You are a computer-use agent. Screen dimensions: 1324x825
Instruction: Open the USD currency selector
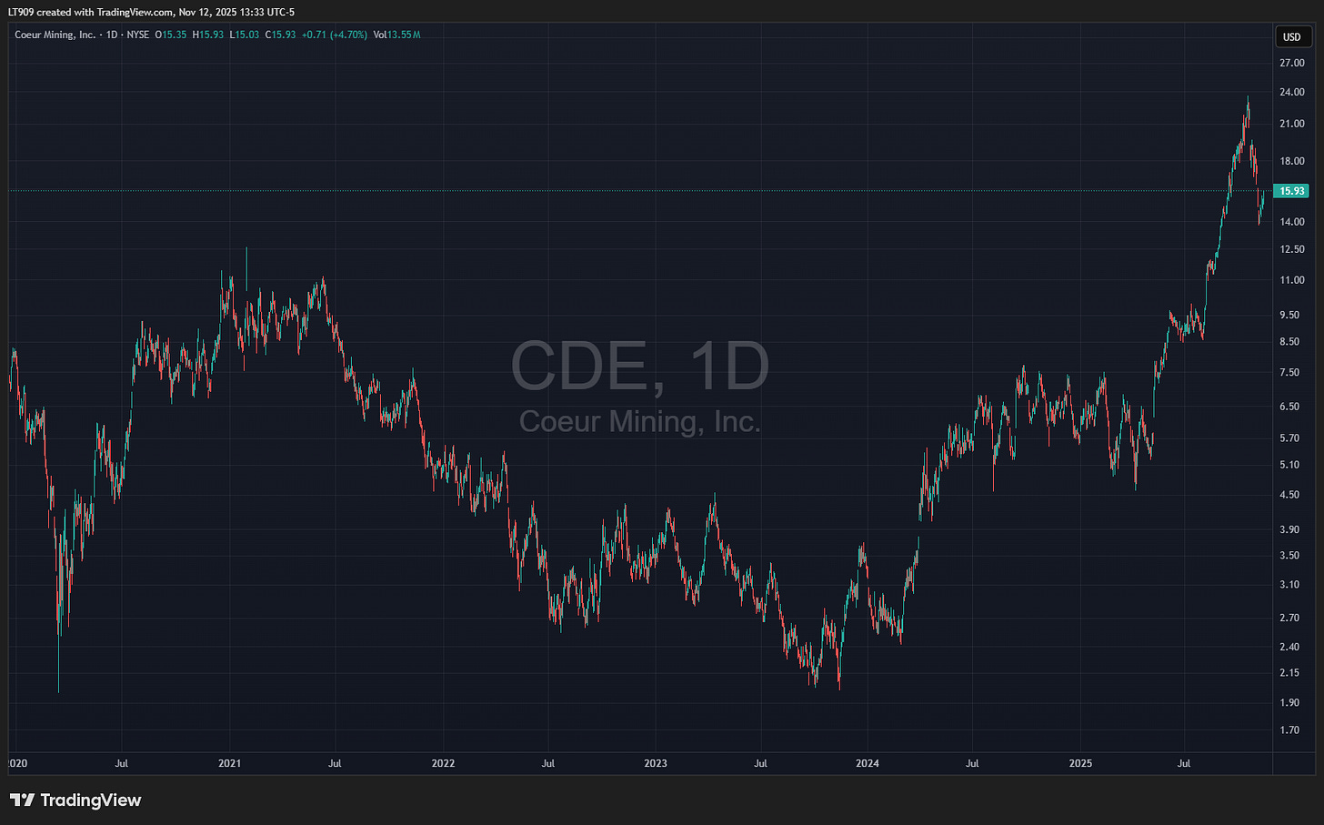point(1291,37)
